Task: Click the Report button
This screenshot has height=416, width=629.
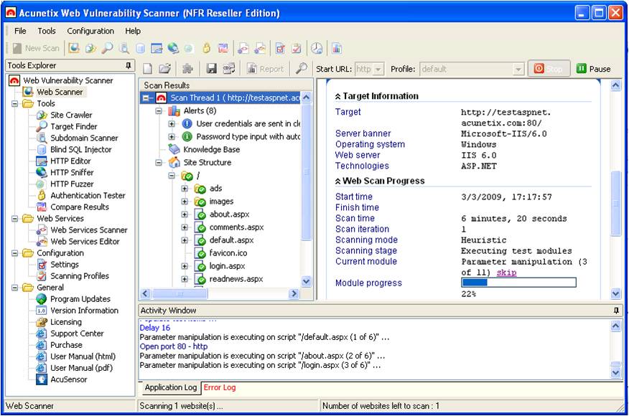Action: tap(266, 69)
